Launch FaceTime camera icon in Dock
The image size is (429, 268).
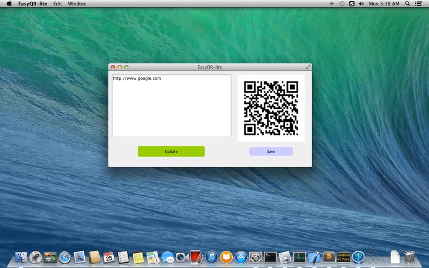click(182, 257)
